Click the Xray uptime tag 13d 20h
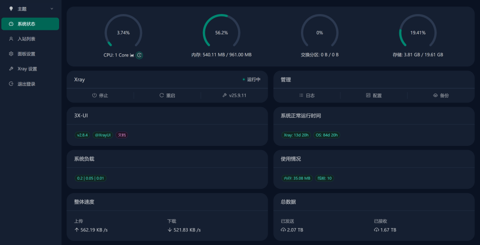The image size is (480, 245). point(296,135)
